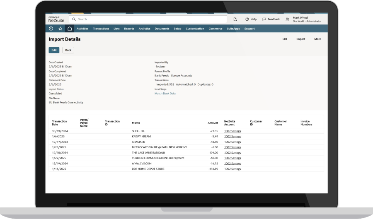Click the user role icon by Mark Wheel
Image resolution: width=373 pixels, height=219 pixels.
(x=287, y=19)
